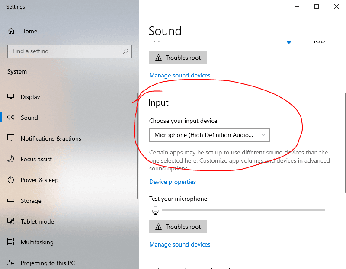The width and height of the screenshot is (346, 269).
Task: Open the Home settings page
Action: (x=29, y=31)
